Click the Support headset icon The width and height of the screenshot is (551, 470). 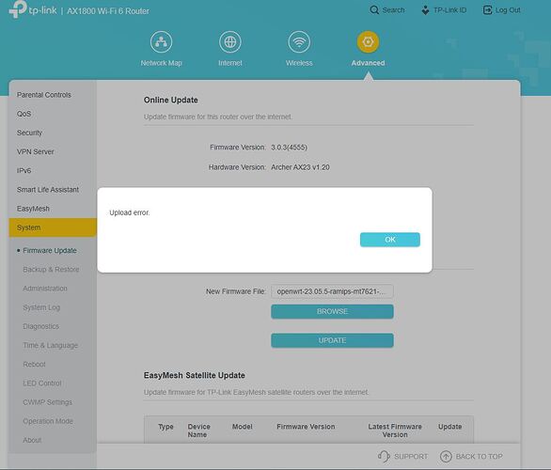pyautogui.click(x=384, y=456)
